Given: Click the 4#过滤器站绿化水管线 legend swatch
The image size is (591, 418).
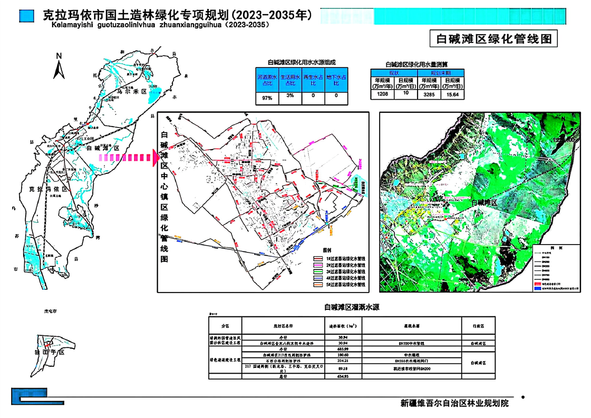Looking at the screenshot, I should pos(318,278).
